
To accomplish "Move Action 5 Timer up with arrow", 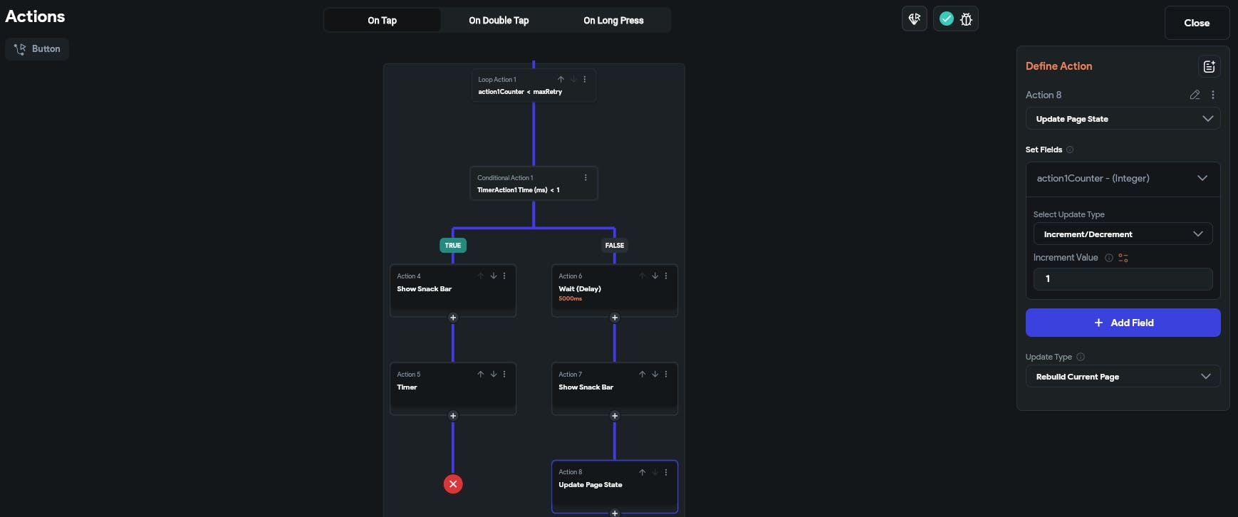I will [481, 374].
